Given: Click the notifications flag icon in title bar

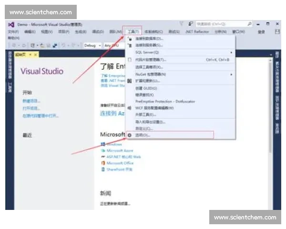Looking at the screenshot, I should 181,23.
